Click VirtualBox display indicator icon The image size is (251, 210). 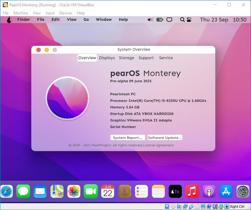203,207
